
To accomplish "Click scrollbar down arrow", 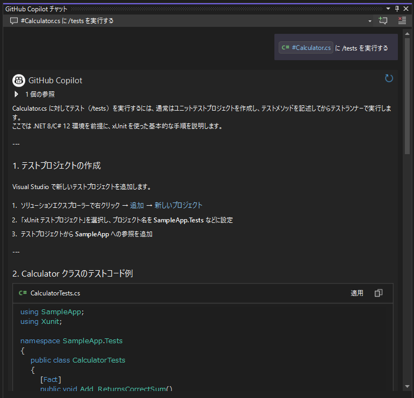I will [x=407, y=386].
